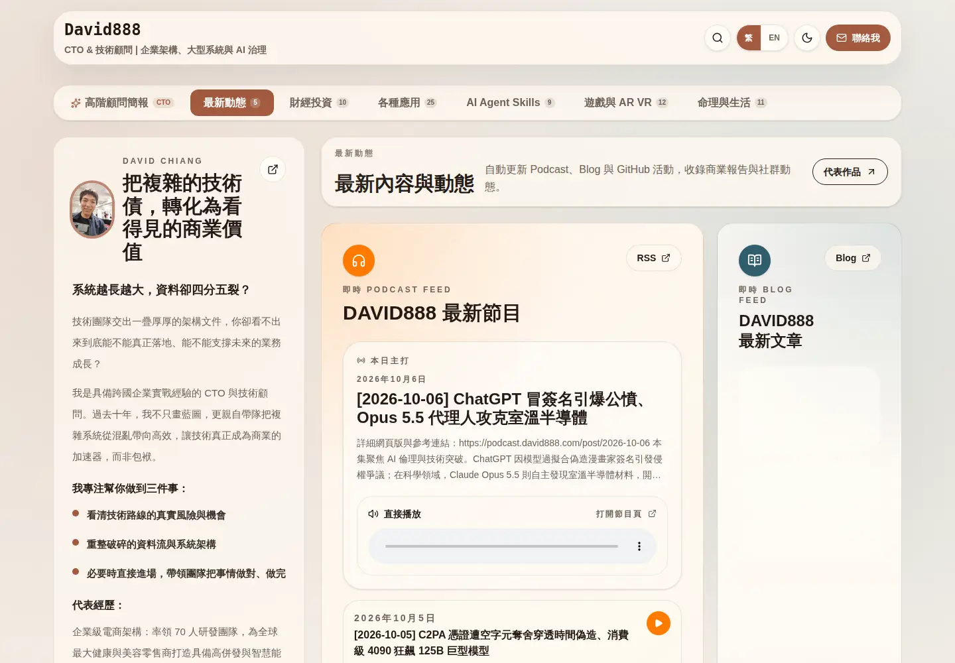Open the search magnifier icon

point(718,38)
